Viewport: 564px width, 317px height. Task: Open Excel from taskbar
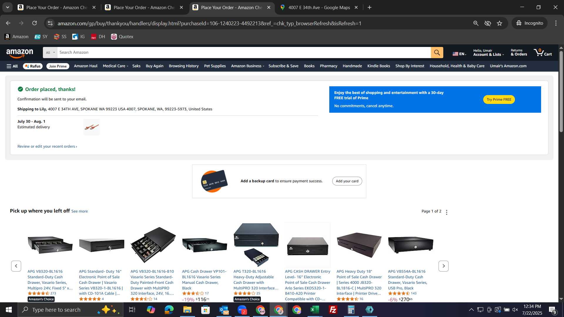[x=315, y=310]
